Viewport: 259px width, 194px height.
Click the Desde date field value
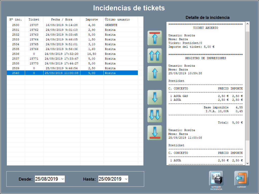coord(47,179)
